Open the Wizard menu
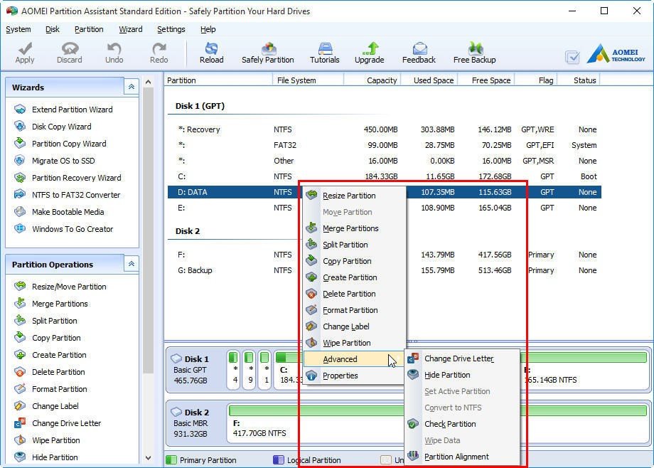Image resolution: width=654 pixels, height=468 pixels. [130, 29]
